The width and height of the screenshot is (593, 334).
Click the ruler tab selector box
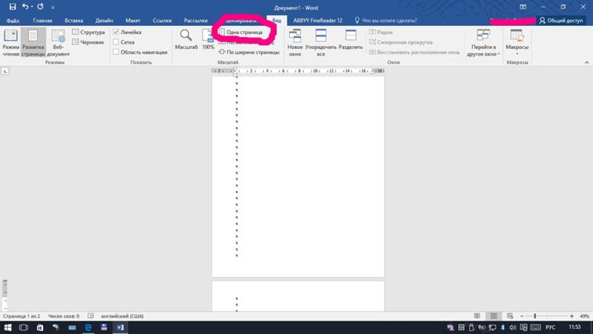pyautogui.click(x=5, y=71)
